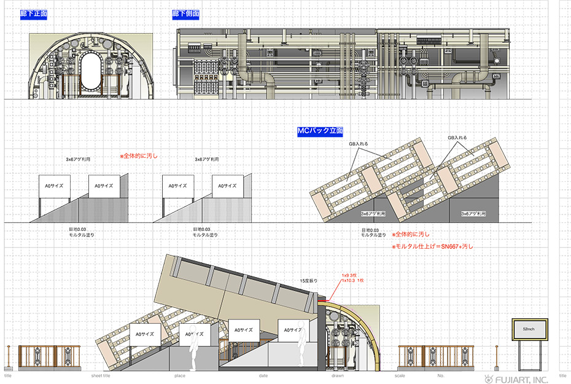Click the 'scale' field in title block
The image size is (571, 384).
(x=400, y=375)
